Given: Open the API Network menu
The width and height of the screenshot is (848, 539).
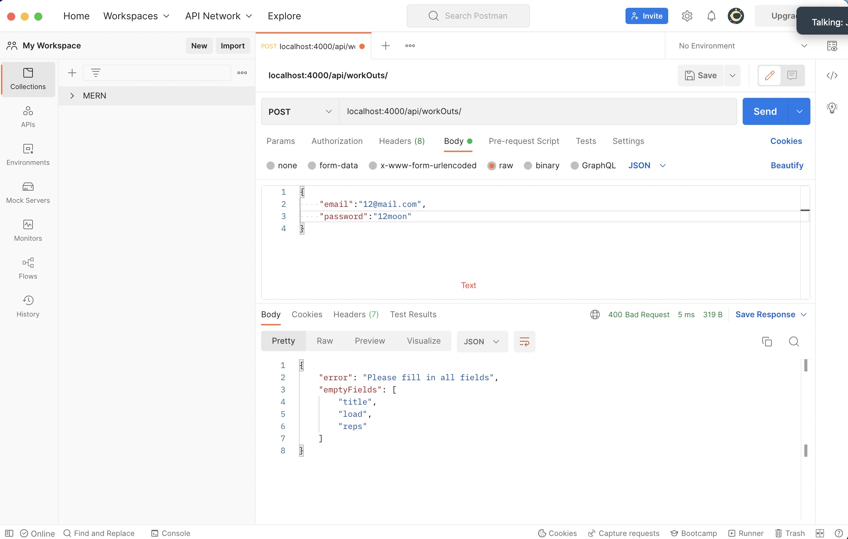Looking at the screenshot, I should click(x=219, y=16).
